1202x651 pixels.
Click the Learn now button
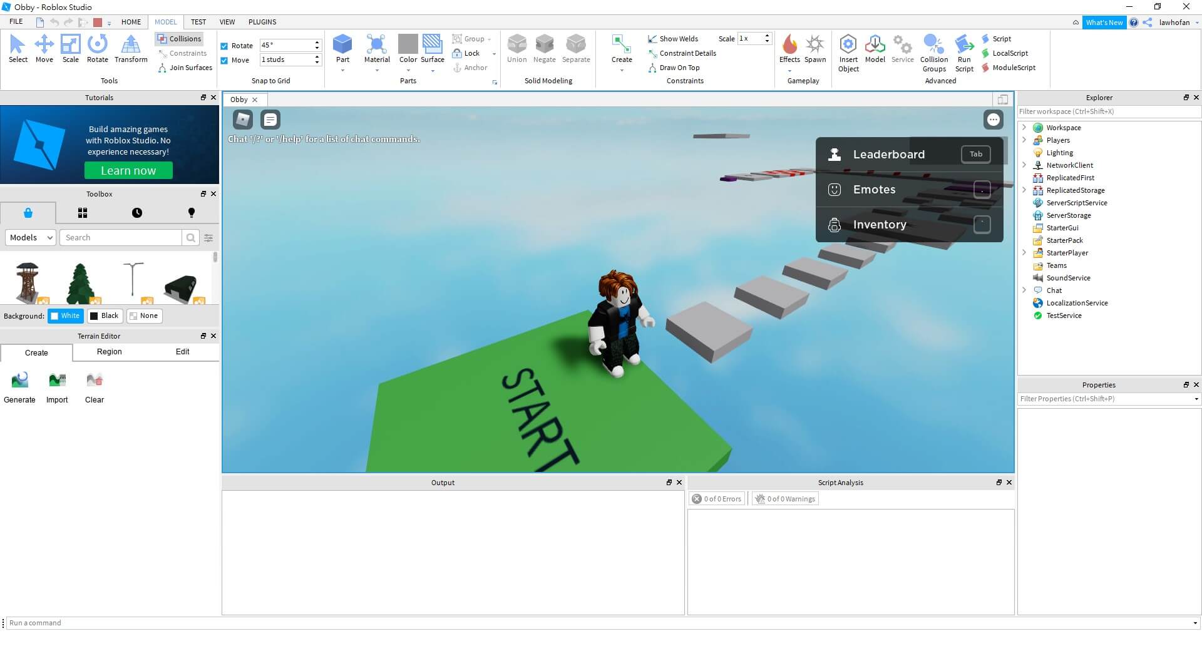tap(128, 170)
